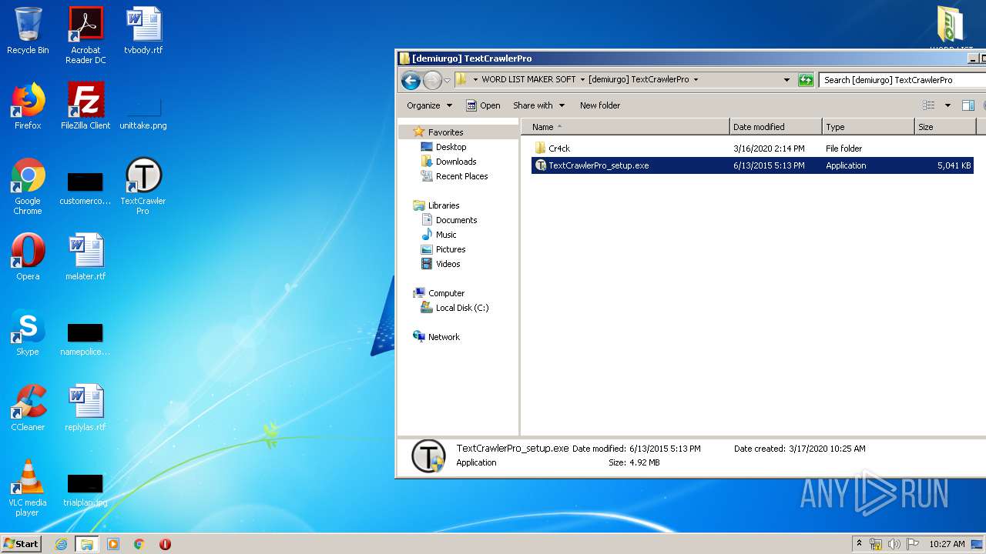Open melater.rtf desktop document
986x554 pixels.
point(86,257)
